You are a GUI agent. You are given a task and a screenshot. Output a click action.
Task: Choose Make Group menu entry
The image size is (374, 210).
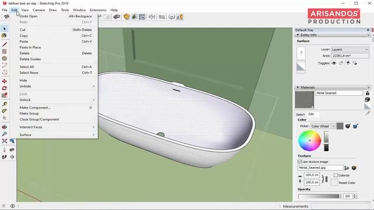(x=57, y=114)
